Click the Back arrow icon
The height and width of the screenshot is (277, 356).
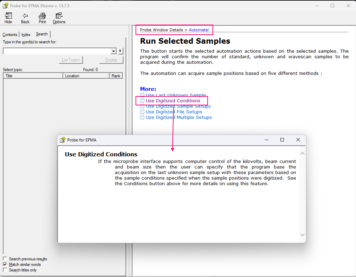pyautogui.click(x=25, y=16)
